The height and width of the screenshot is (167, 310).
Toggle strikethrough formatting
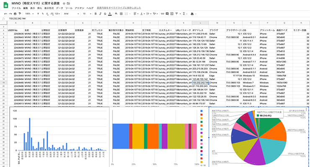(x=104, y=13)
